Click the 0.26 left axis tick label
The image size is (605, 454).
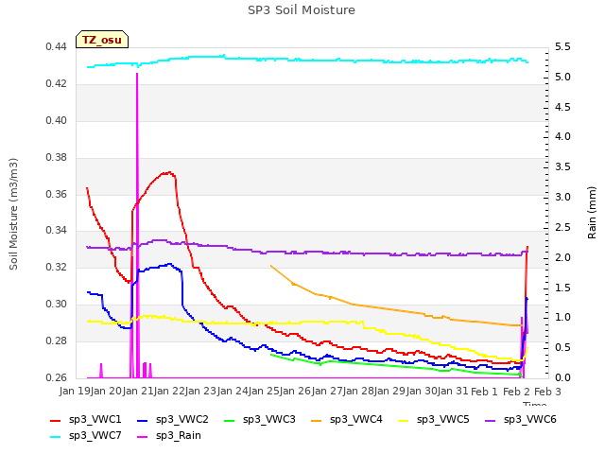[x=56, y=377]
